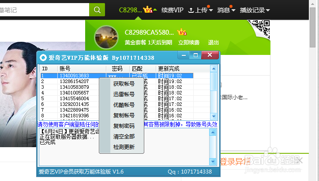Click the log box scroll up arrow

click(x=213, y=132)
